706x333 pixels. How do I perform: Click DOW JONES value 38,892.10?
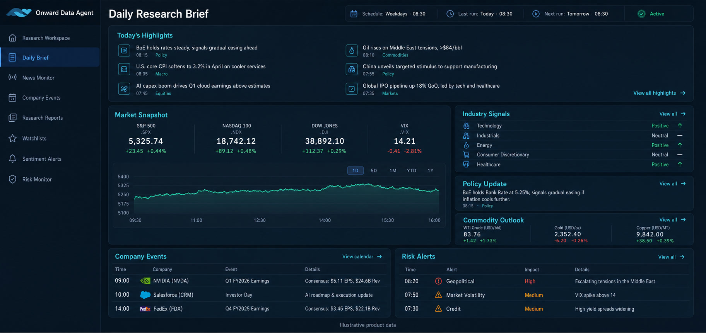(x=325, y=141)
